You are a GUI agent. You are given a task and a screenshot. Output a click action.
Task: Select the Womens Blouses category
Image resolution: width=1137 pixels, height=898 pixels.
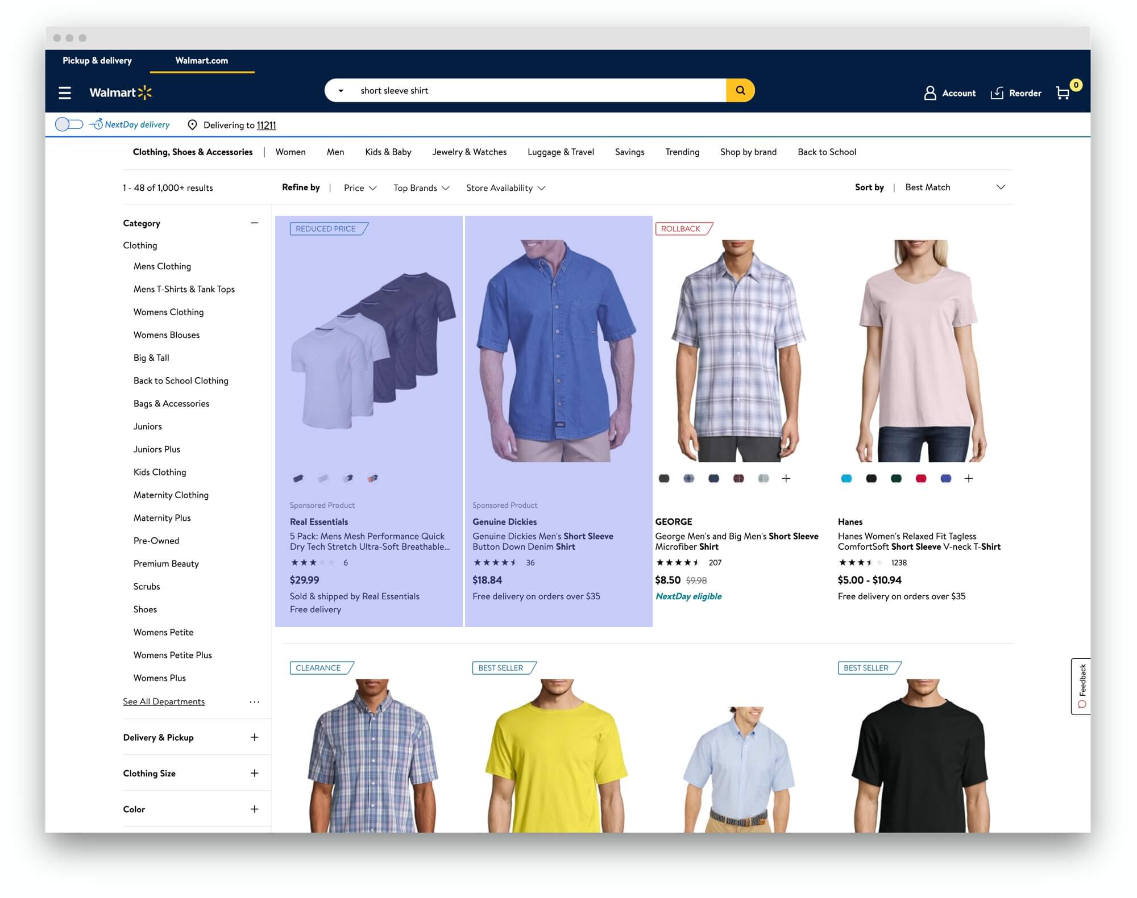coord(167,335)
